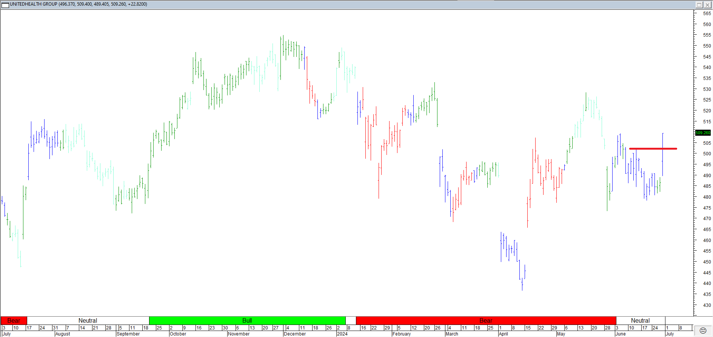Click the 540 price axis label
The width and height of the screenshot is (713, 337).
click(x=707, y=67)
